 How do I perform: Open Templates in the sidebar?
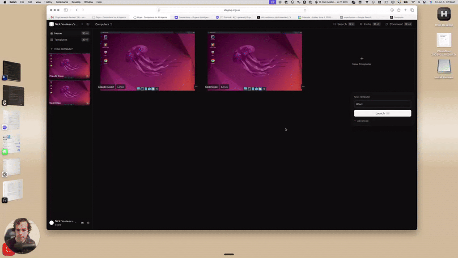tap(69, 40)
